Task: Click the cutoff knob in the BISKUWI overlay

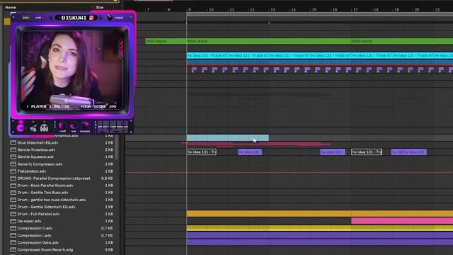Action: tap(62, 126)
